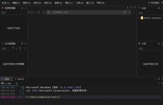
Task: Close the 资源管理器 panel
Action: (x=26, y=8)
